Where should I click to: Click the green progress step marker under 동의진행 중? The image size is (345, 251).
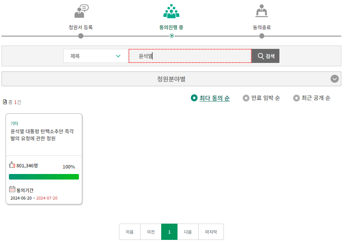point(171,36)
